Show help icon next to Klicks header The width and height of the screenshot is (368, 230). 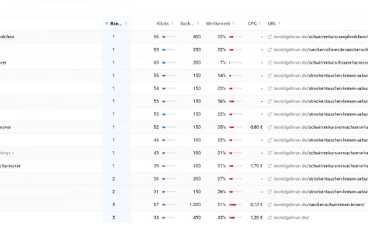click(172, 24)
